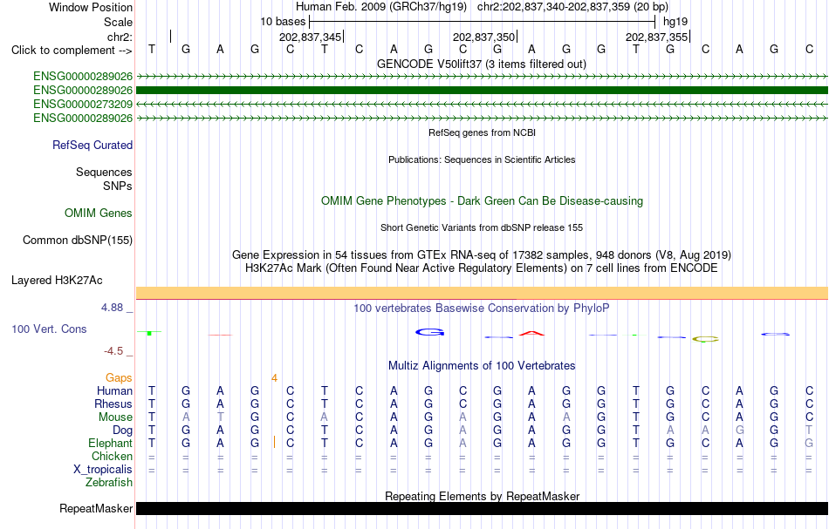
Task: Select the Human alignment row label
Action: coord(114,391)
